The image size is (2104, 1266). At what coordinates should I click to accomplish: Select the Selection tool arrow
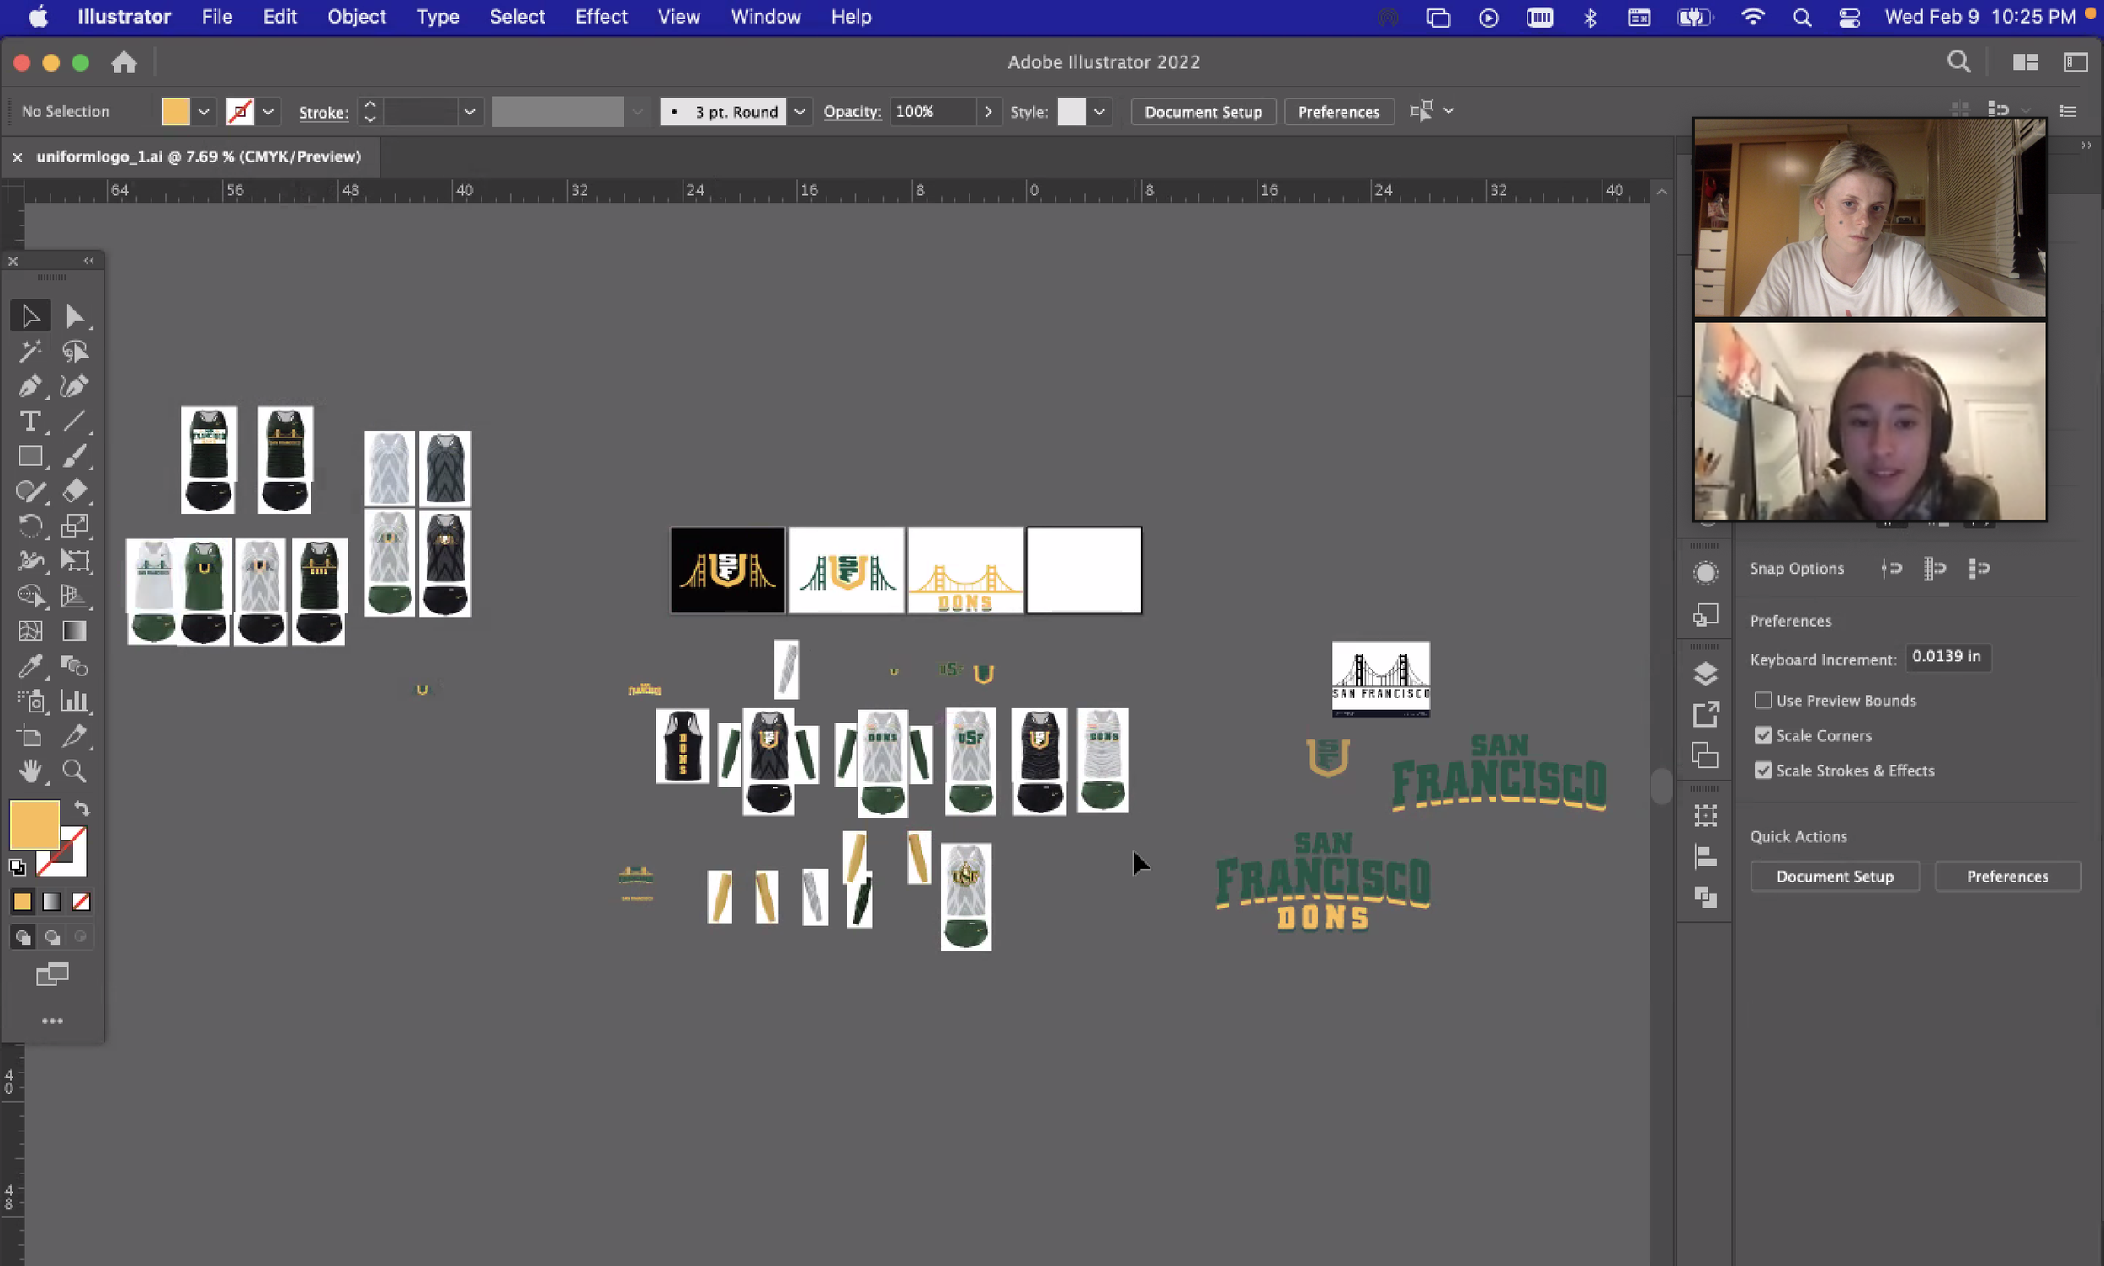click(x=31, y=316)
